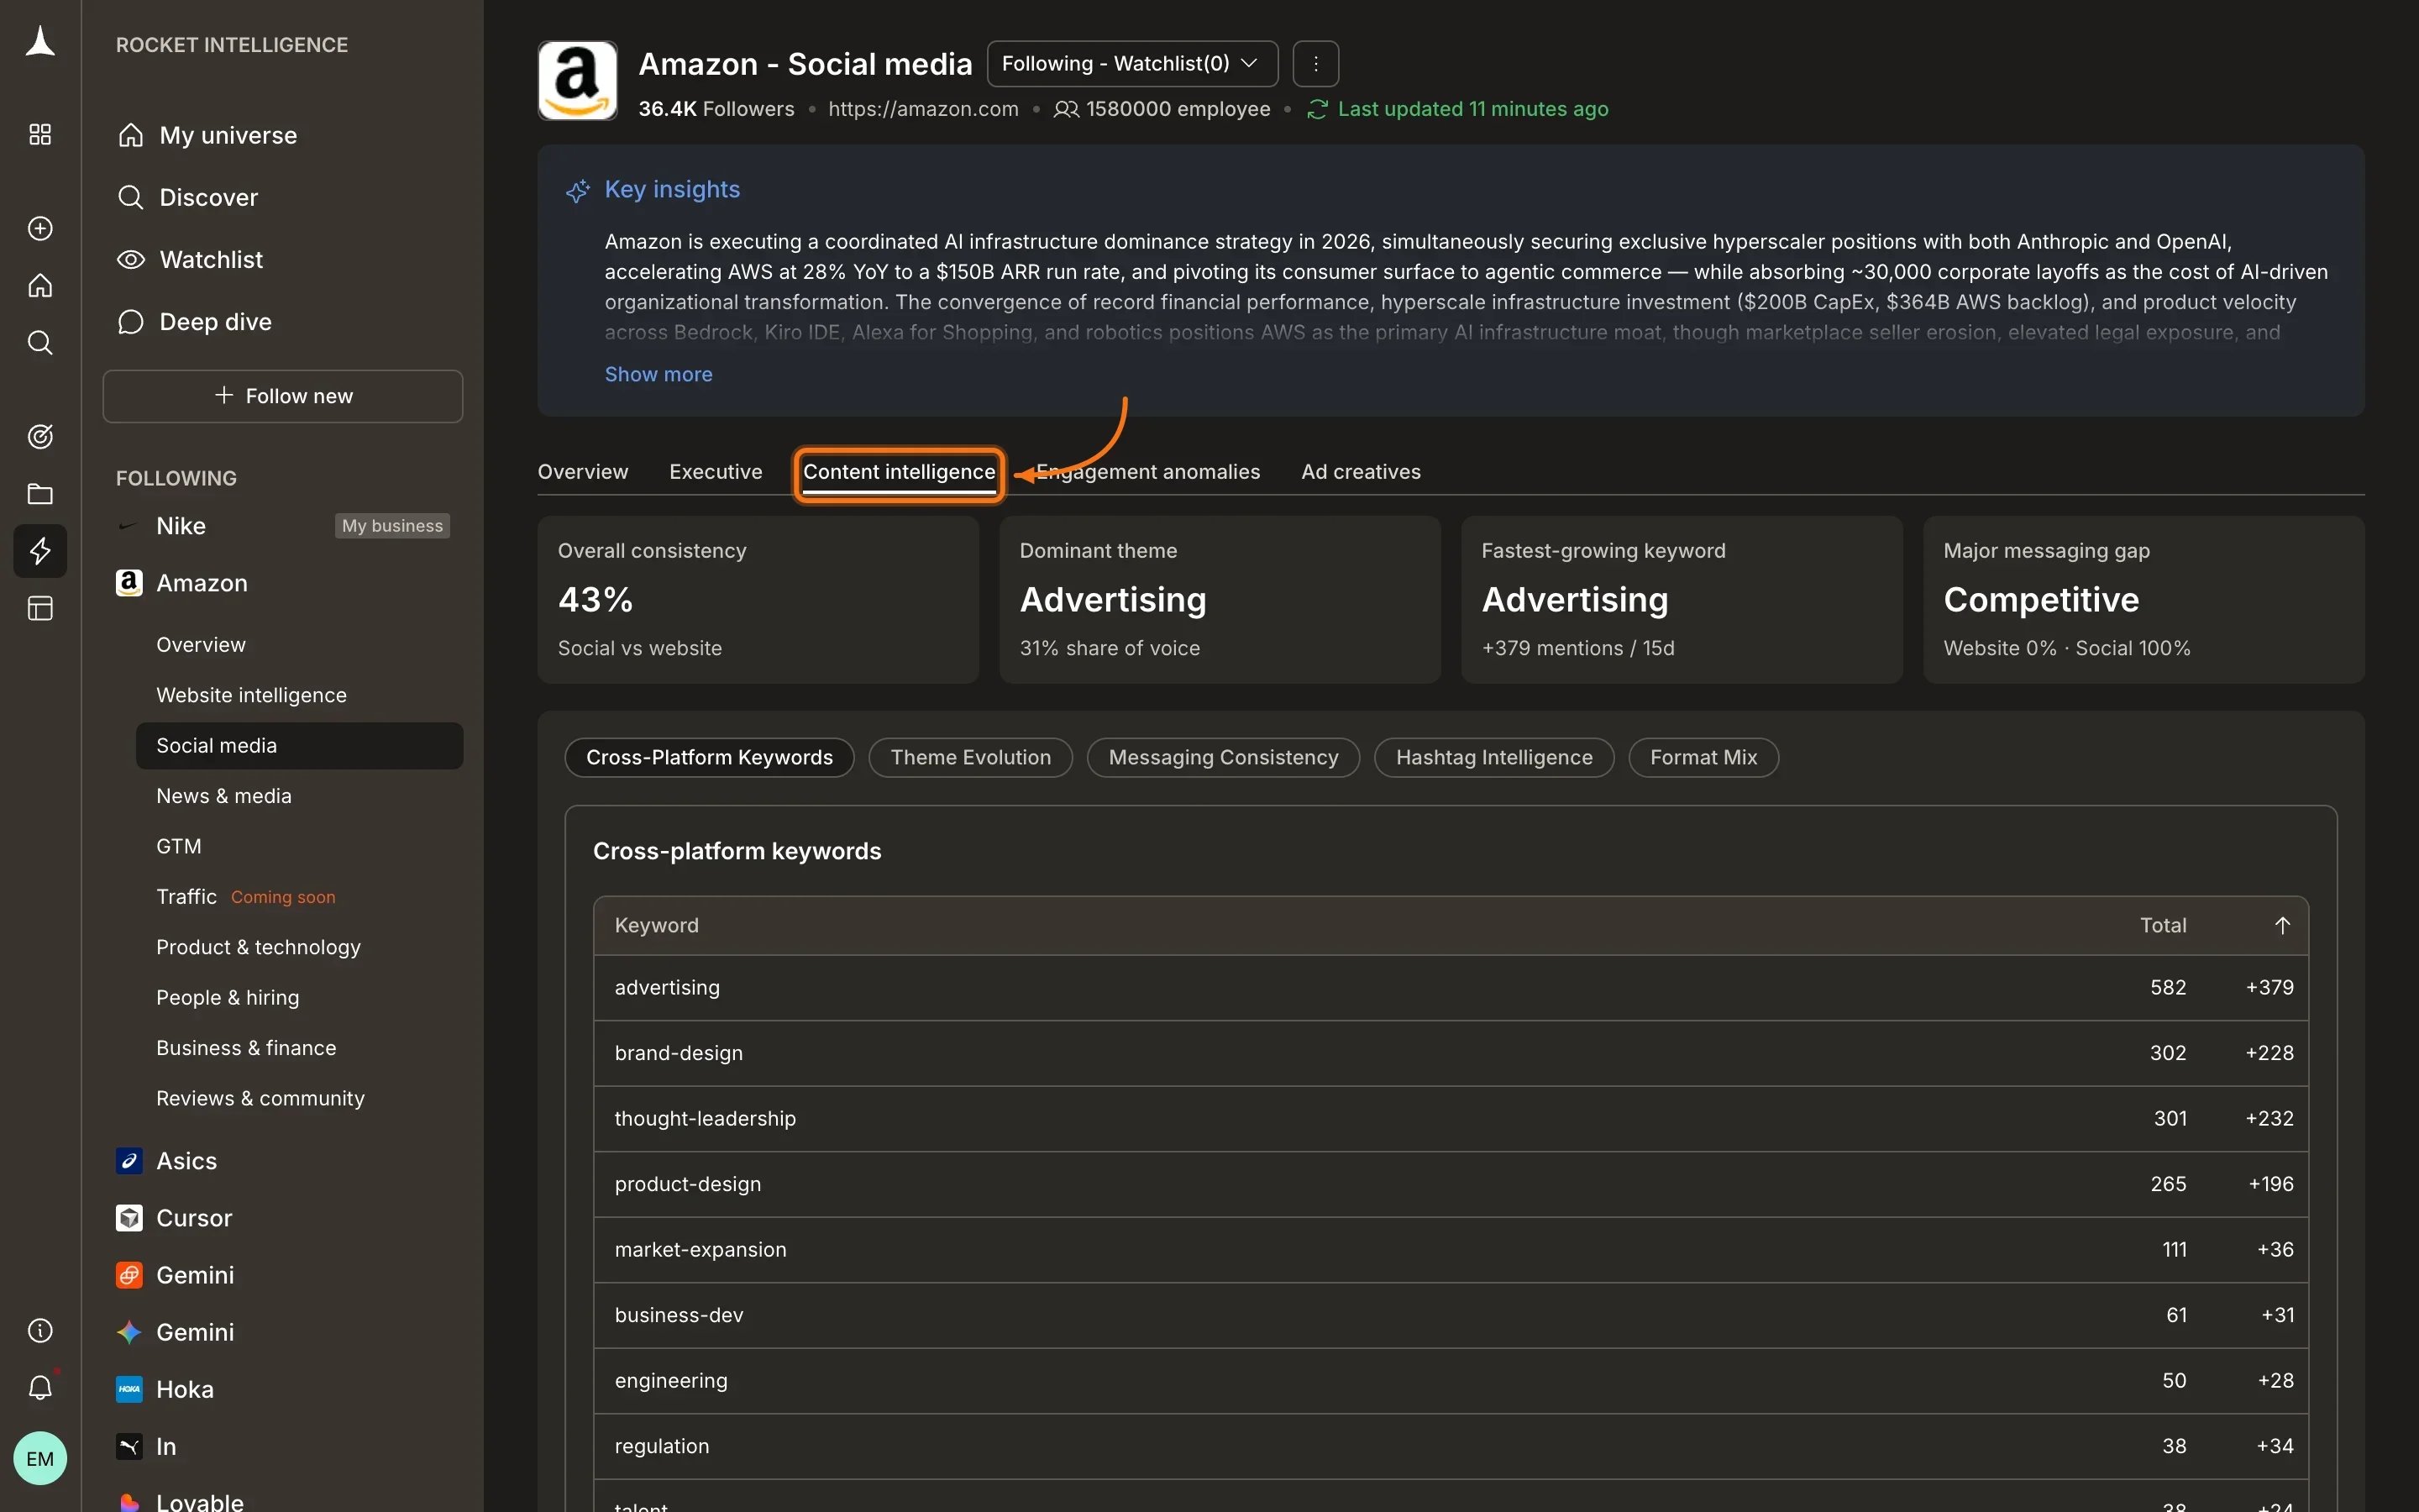The image size is (2419, 1512).
Task: Open the EM user avatar
Action: [40, 1458]
